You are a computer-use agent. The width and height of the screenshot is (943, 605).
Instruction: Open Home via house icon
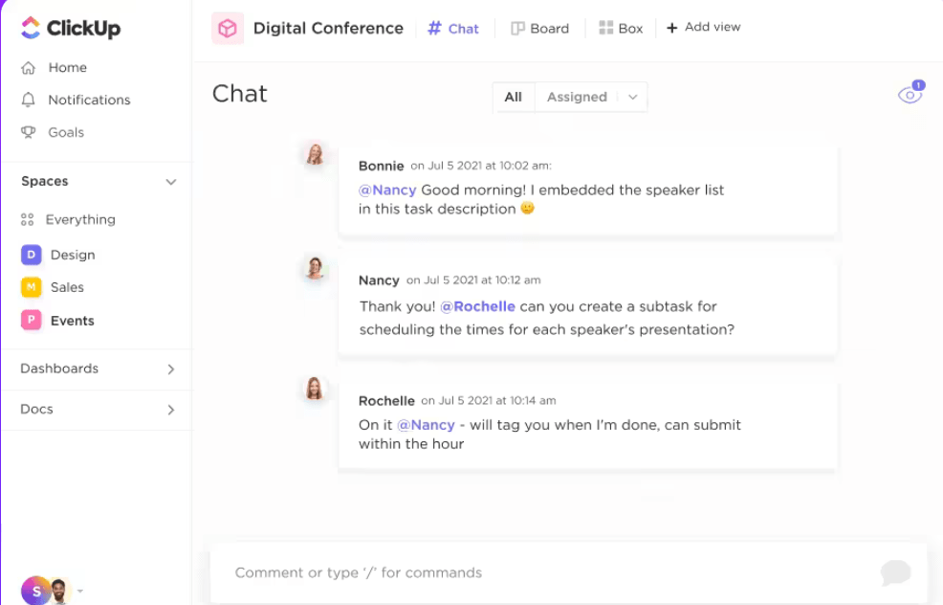pyautogui.click(x=29, y=67)
